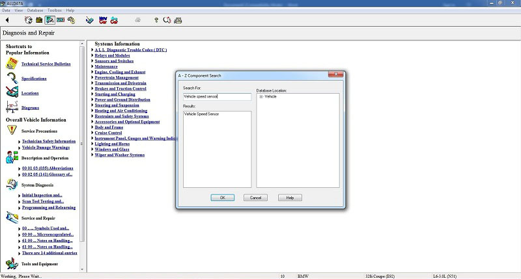The height and width of the screenshot is (279, 521).
Task: Click the TSB Technical Service Bulletins icon
Action: (x=11, y=64)
